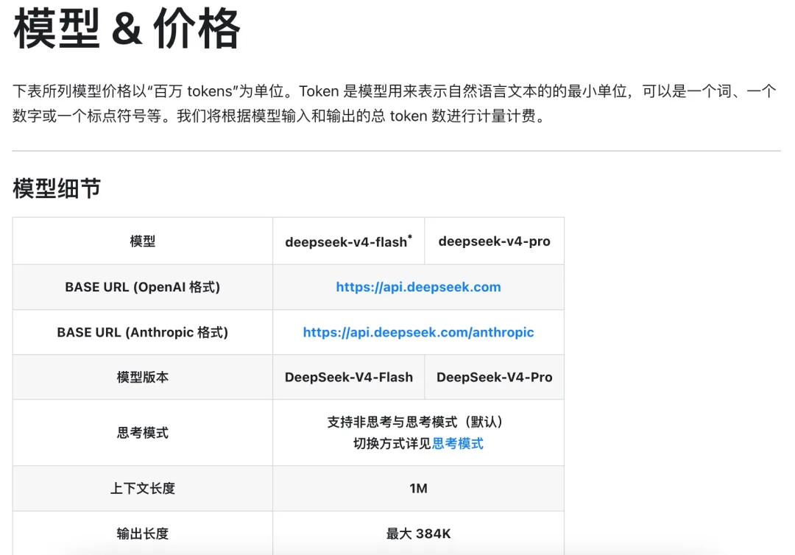Click the 输出长度 row label
Screen dimensions: 795x555
point(143,533)
